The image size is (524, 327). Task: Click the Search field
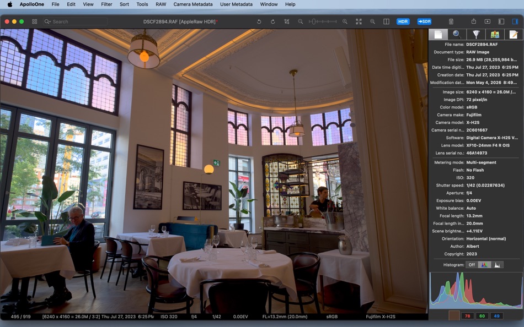click(75, 21)
